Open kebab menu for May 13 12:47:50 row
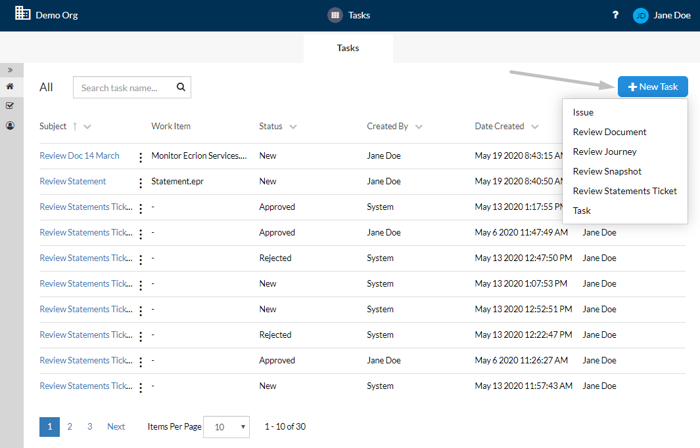The height and width of the screenshot is (448, 700). tap(141, 260)
